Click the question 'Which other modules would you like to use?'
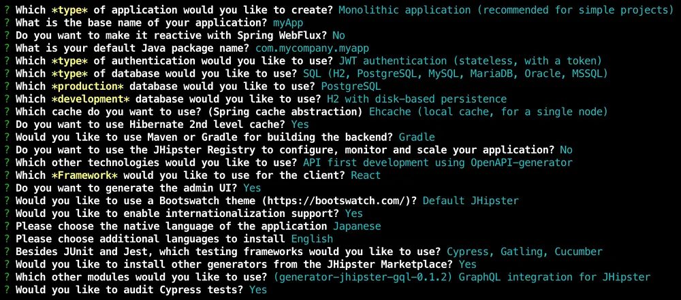Viewport: 681px width, 300px height. [x=142, y=278]
